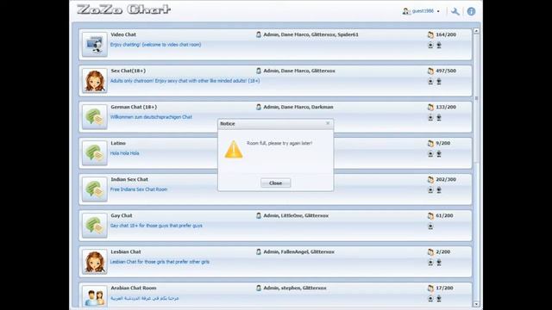This screenshot has width=552, height=310.
Task: Close the Notice dialog with X
Action: tap(328, 123)
